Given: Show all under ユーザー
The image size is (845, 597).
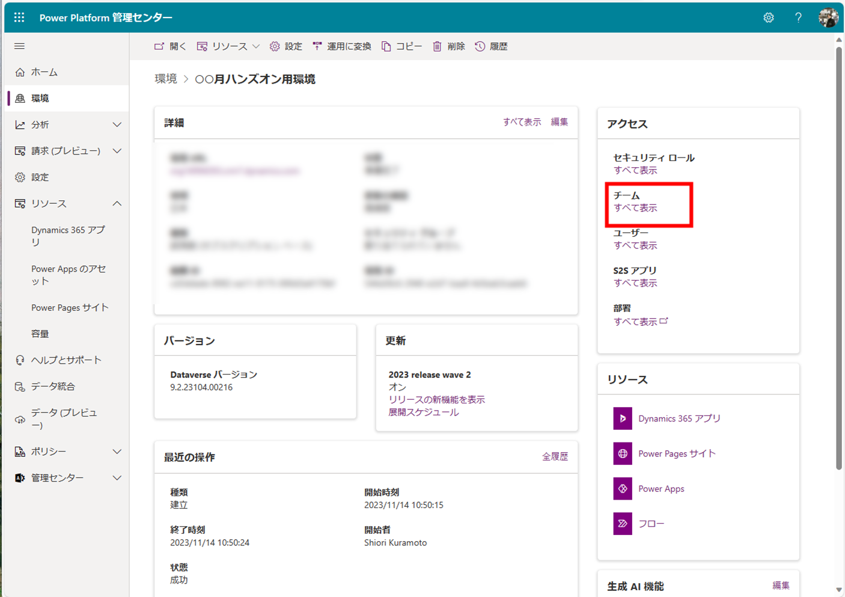Looking at the screenshot, I should (635, 246).
